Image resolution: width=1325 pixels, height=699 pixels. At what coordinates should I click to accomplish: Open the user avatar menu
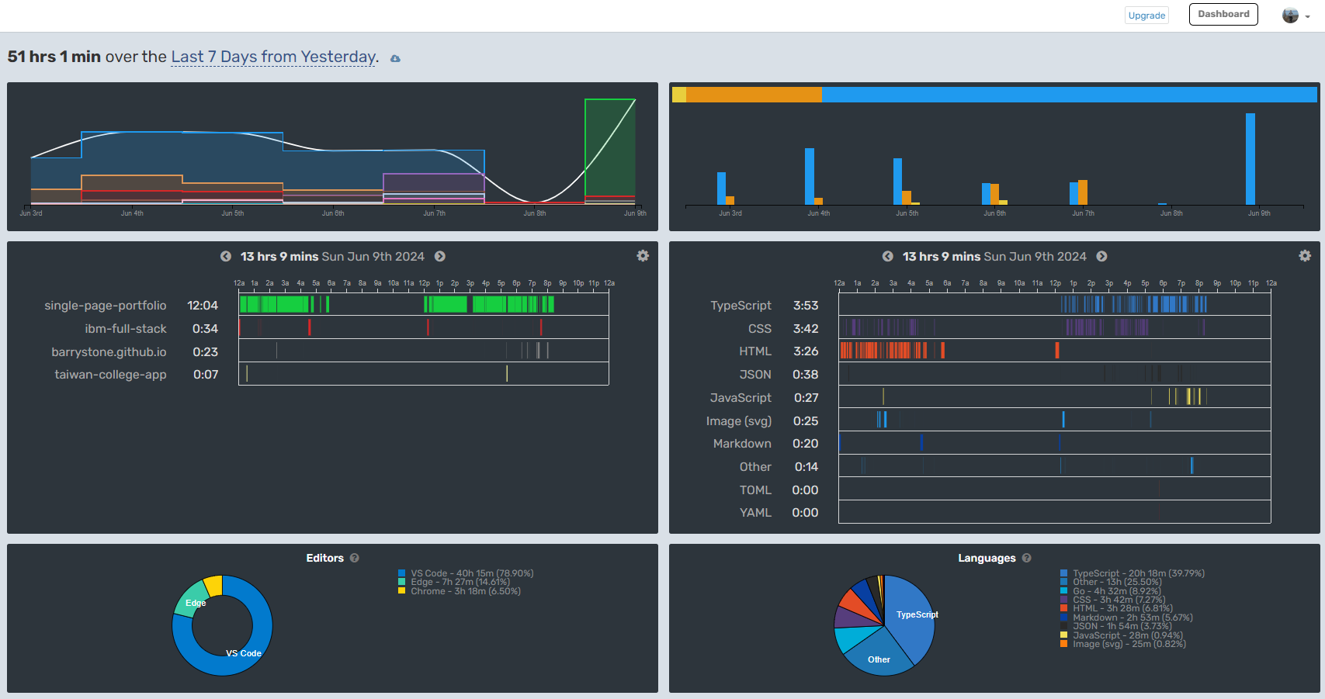1296,16
